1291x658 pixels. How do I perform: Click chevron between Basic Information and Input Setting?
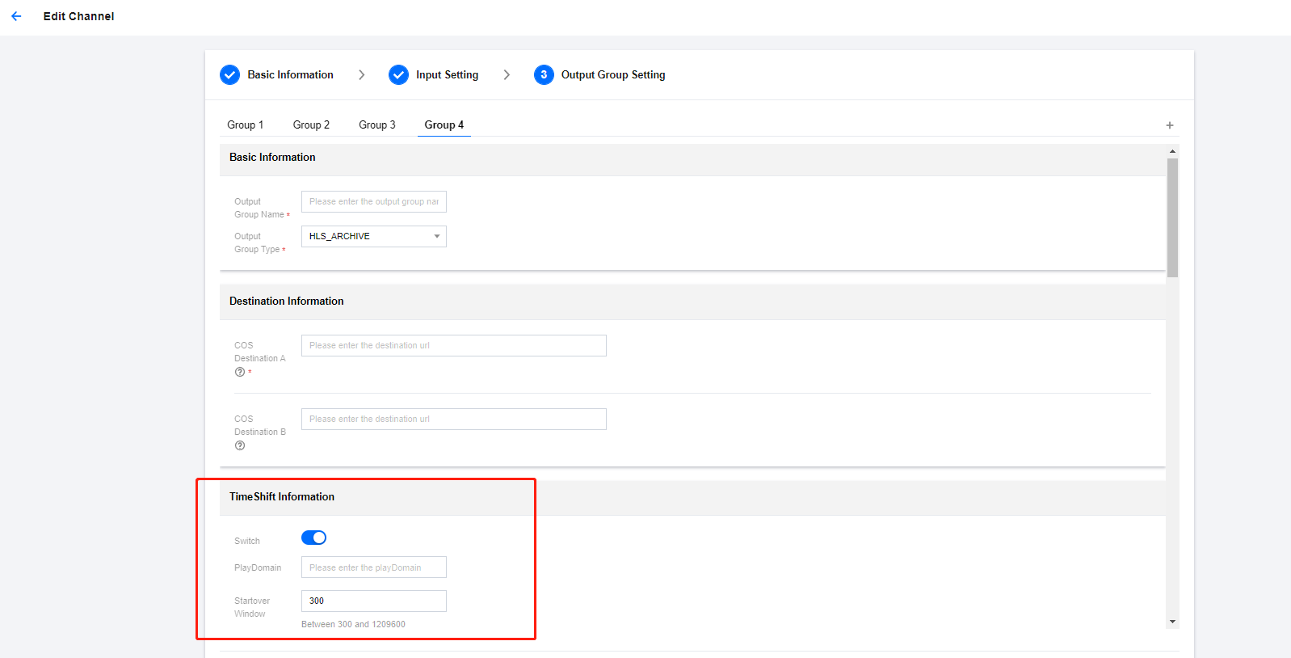361,75
